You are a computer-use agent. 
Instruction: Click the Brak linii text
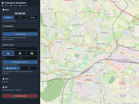point(5,82)
